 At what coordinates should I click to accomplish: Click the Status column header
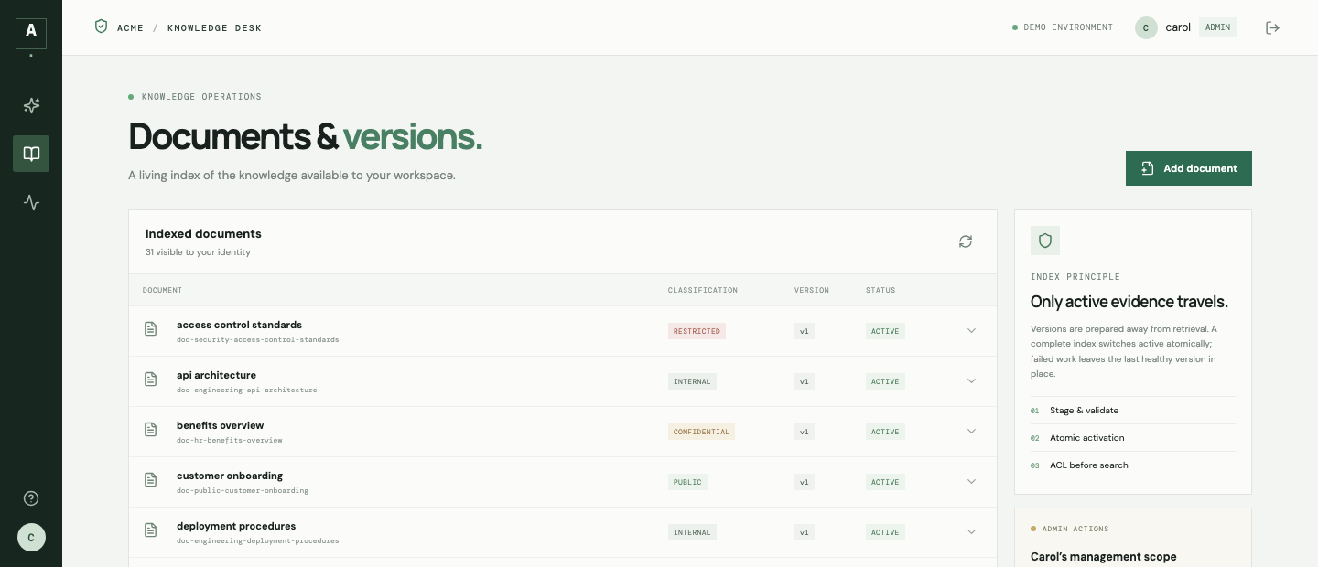880,290
